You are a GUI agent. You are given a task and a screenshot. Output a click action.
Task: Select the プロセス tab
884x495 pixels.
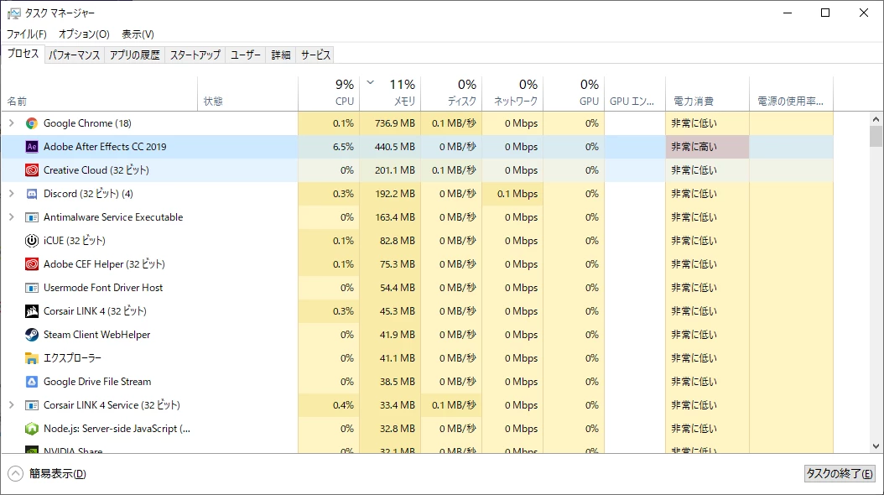click(23, 54)
